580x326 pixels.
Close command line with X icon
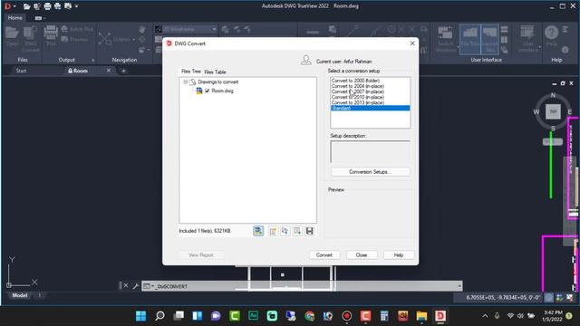pos(126,286)
